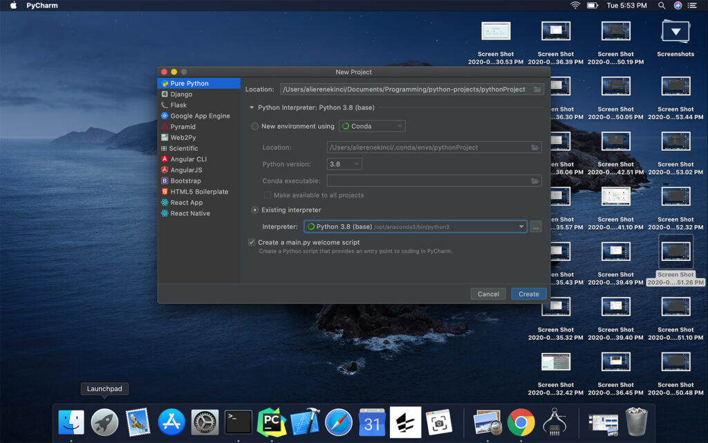Choose the Pyramid project type

point(198,127)
